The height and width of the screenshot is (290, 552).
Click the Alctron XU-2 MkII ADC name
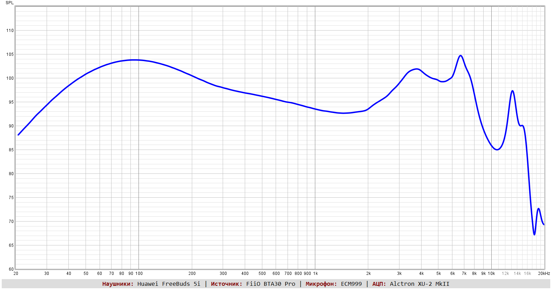[420, 284]
